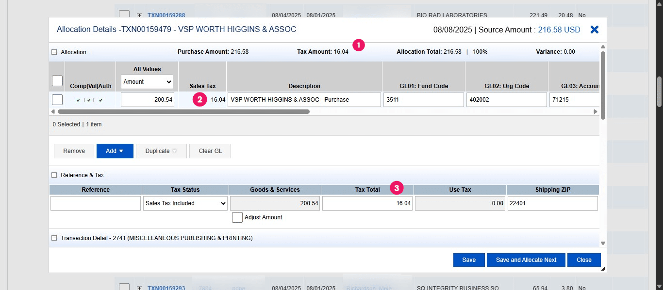This screenshot has height=290, width=663.
Task: Click the Clear GL button
Action: pos(210,151)
